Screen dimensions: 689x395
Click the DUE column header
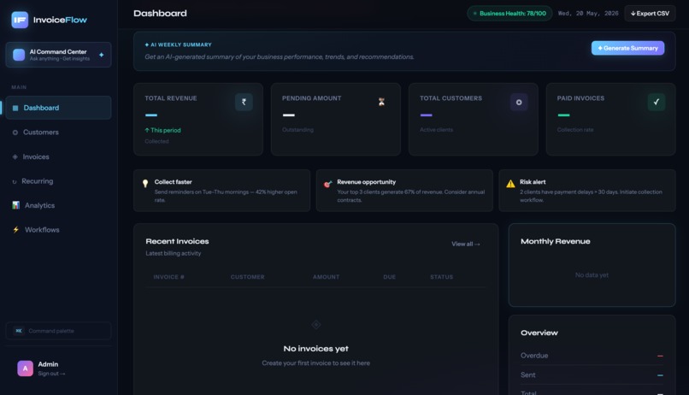coord(389,277)
